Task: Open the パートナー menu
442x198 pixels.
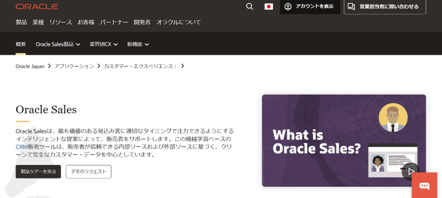Action: point(114,22)
